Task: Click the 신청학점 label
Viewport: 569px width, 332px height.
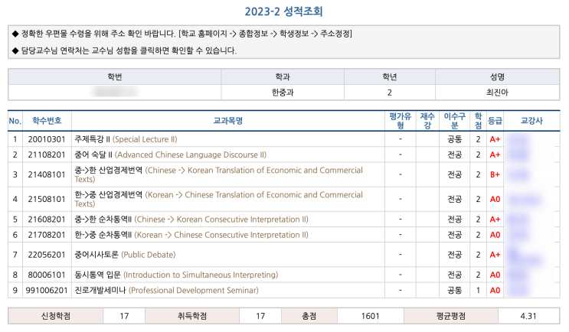Action: pos(55,316)
